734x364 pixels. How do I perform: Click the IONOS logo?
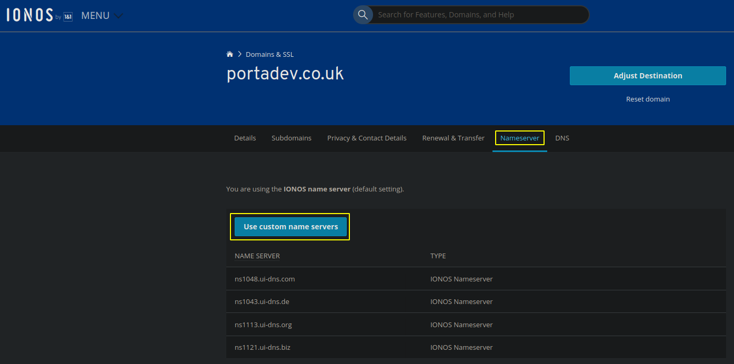pos(39,15)
